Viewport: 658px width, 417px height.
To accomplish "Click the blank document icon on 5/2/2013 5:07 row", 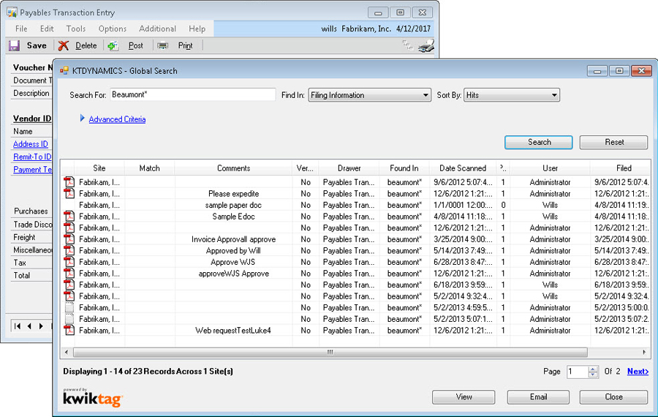I will pyautogui.click(x=69, y=319).
